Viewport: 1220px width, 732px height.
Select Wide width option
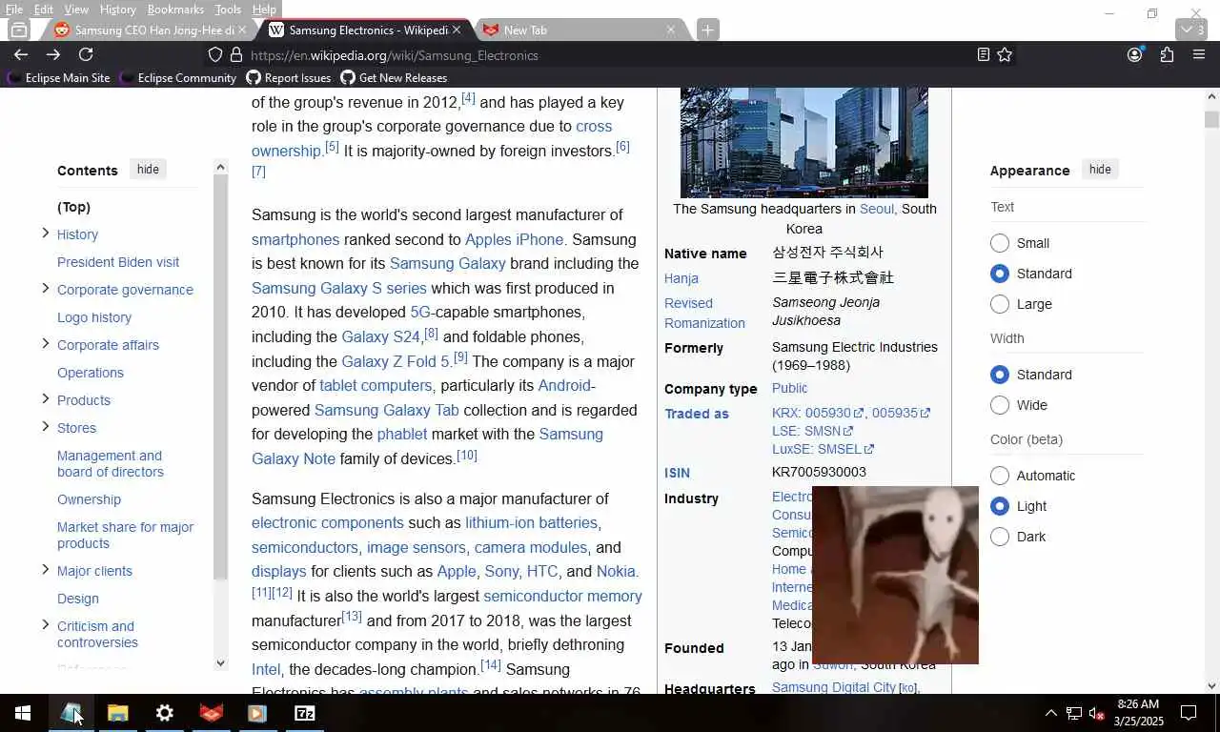coord(999,405)
